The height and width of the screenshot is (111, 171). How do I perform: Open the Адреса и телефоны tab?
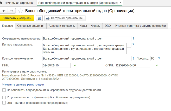tap(62, 26)
